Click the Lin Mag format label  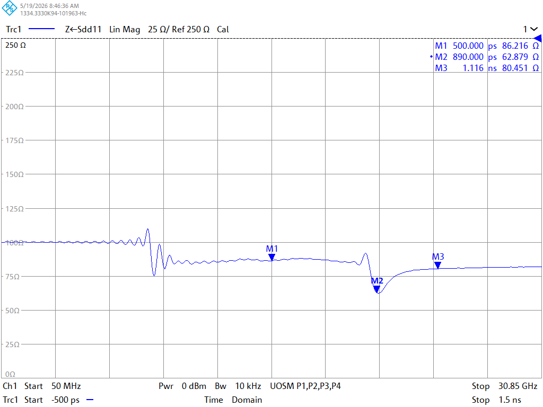point(125,30)
